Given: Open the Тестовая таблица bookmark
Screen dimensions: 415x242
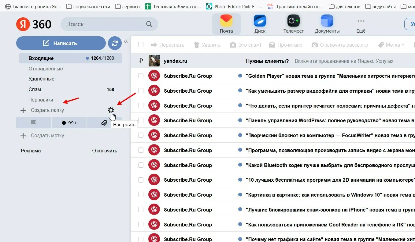Looking at the screenshot, I should point(173,6).
